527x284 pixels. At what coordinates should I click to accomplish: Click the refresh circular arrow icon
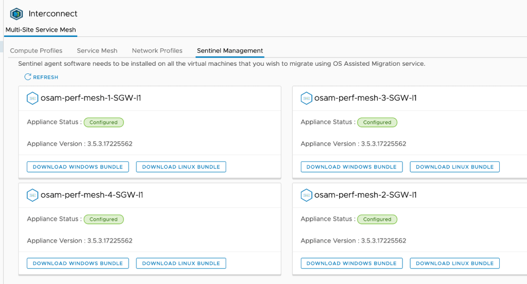pos(28,77)
